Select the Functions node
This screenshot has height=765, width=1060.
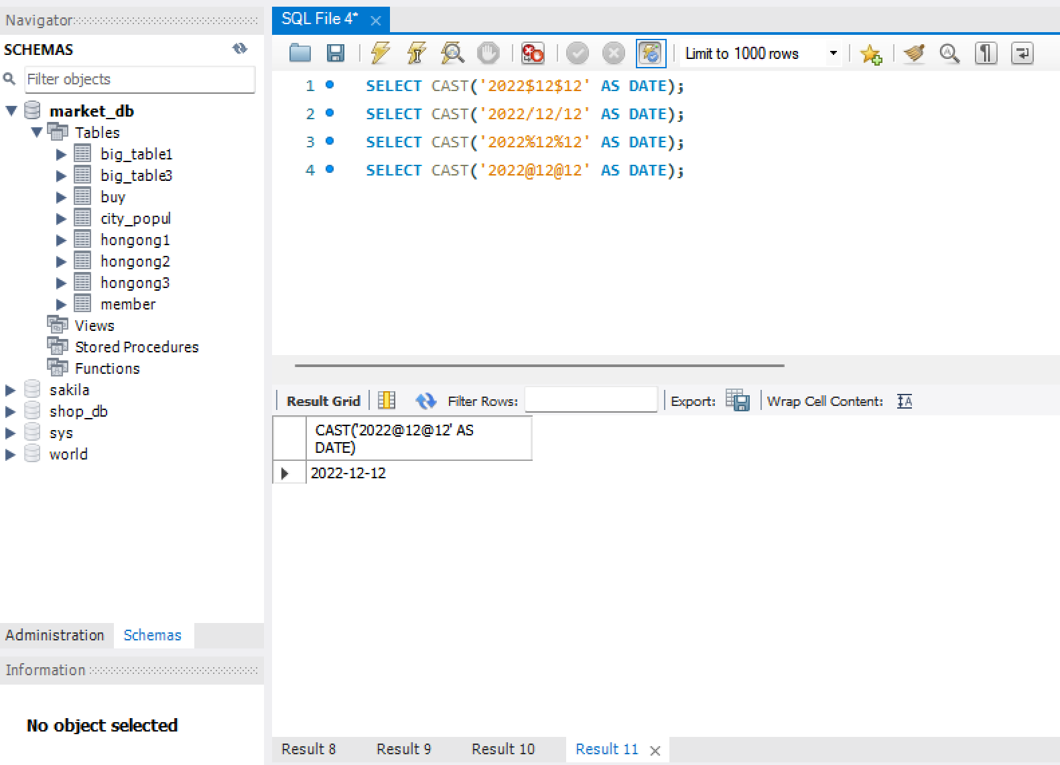[107, 368]
